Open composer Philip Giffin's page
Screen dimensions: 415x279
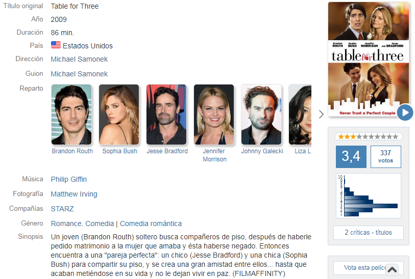(x=69, y=179)
